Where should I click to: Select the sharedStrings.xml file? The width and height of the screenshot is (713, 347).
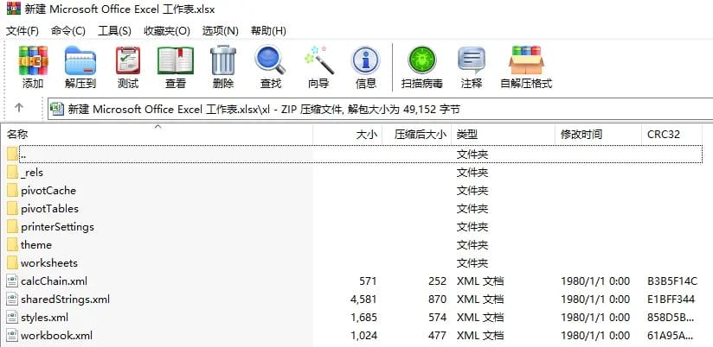click(x=65, y=299)
